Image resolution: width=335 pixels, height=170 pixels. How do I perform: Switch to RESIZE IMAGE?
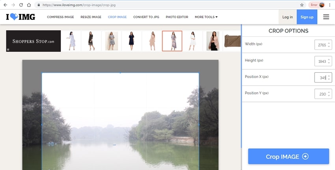91,17
